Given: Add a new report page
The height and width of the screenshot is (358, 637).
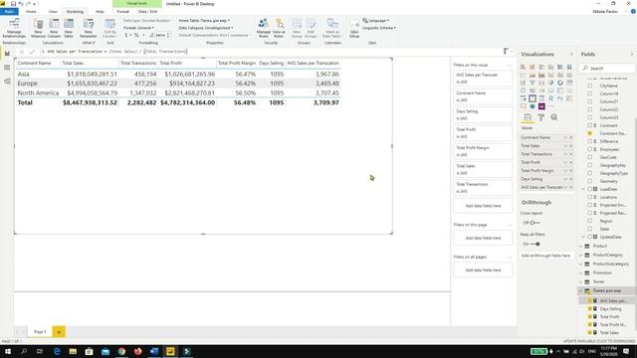Looking at the screenshot, I should tap(59, 332).
